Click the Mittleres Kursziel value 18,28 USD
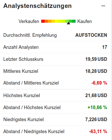 [96, 71]
